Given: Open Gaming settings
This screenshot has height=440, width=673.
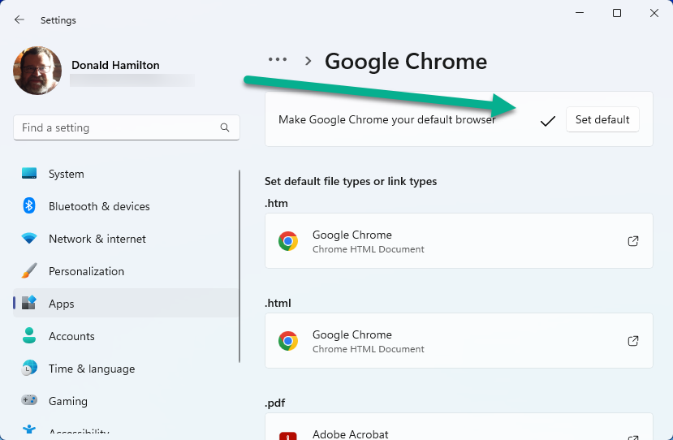Looking at the screenshot, I should [x=126, y=401].
